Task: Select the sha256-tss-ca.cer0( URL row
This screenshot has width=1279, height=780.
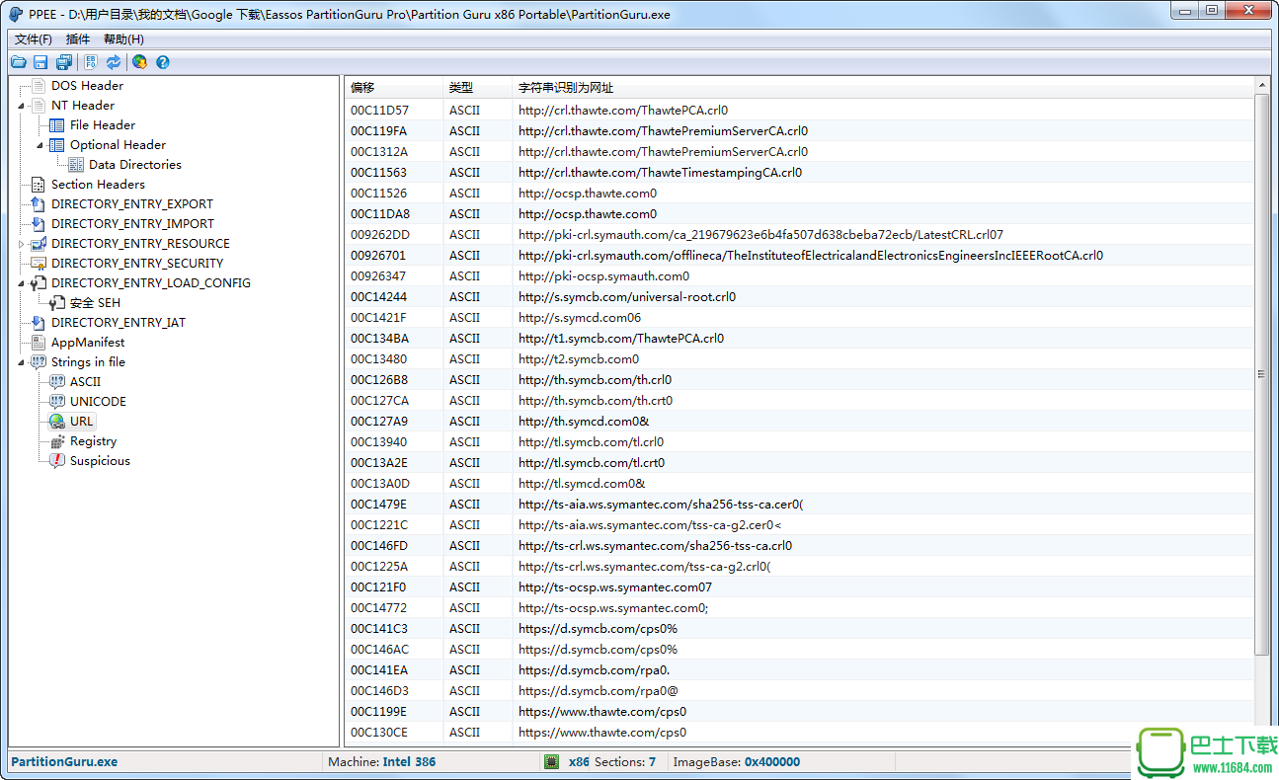Action: pyautogui.click(x=800, y=504)
